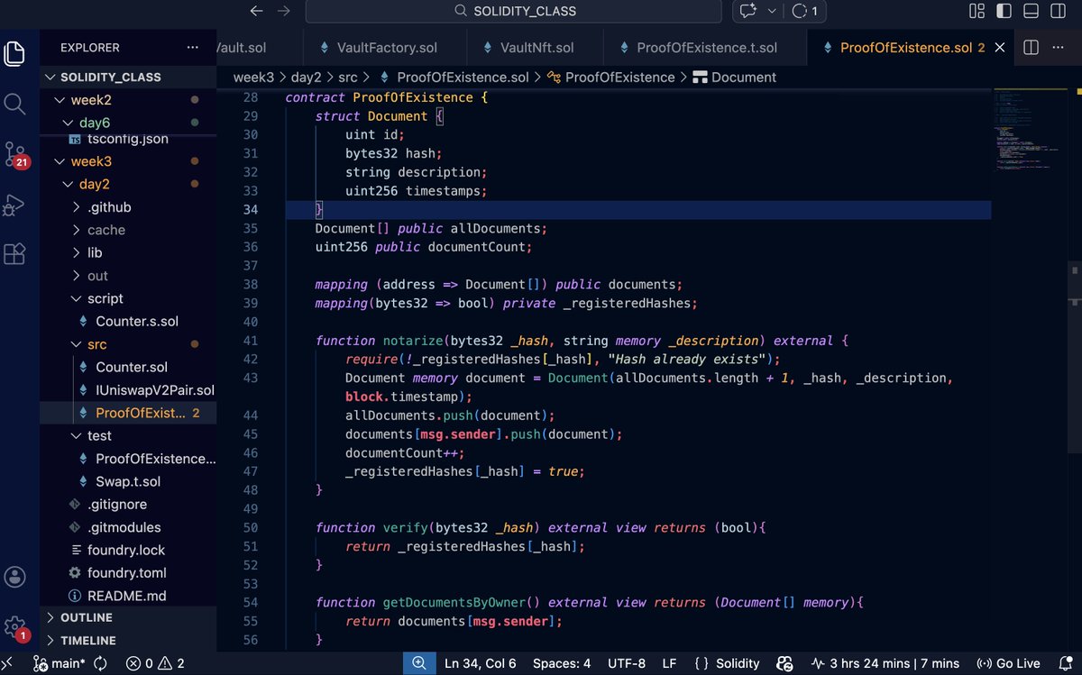Split the editor to the right
Image resolution: width=1082 pixels, height=675 pixels.
coord(1032,48)
